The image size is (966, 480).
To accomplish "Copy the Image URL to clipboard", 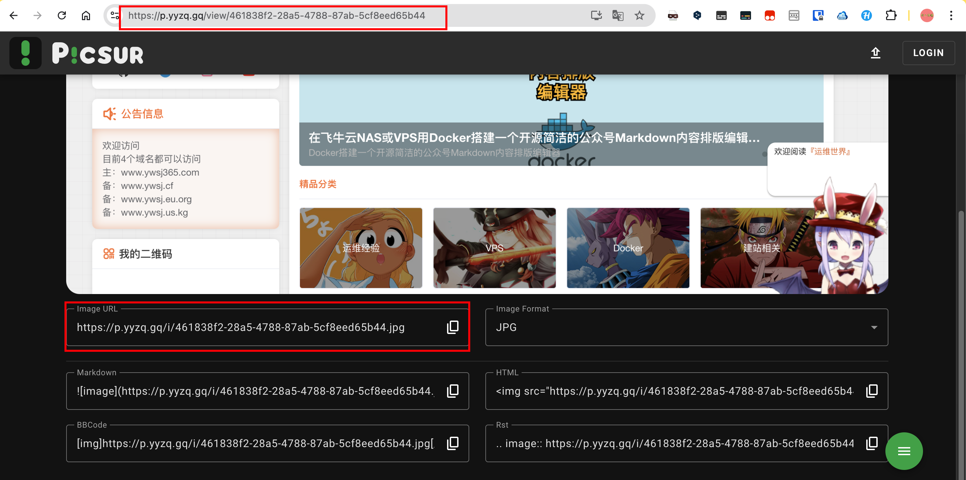I will [x=453, y=327].
